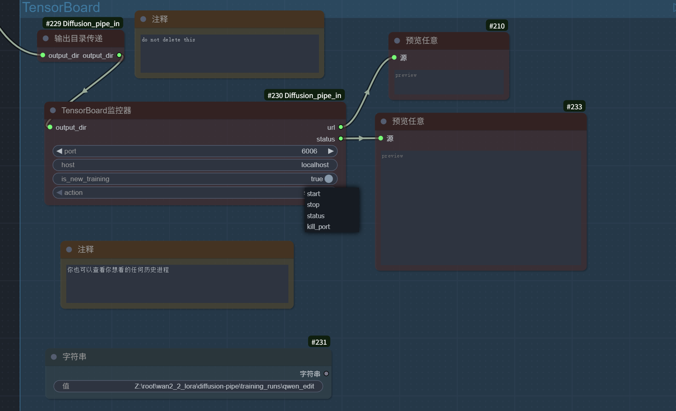This screenshot has width=676, height=411.
Task: Click the left arrow on the action widget
Action: pyautogui.click(x=59, y=193)
